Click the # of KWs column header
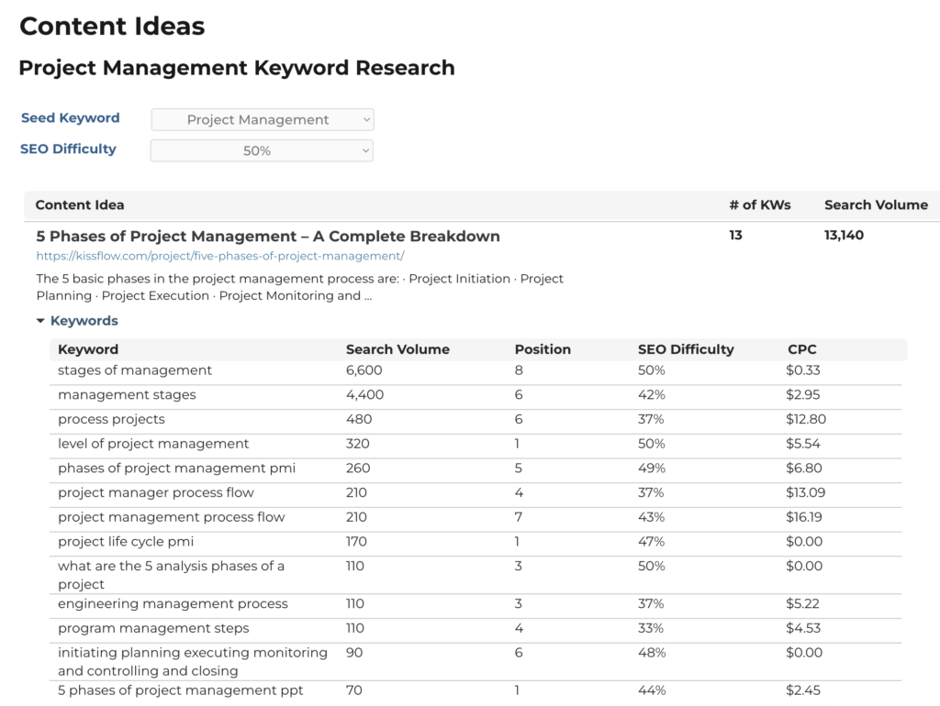The width and height of the screenshot is (940, 706). [x=759, y=204]
